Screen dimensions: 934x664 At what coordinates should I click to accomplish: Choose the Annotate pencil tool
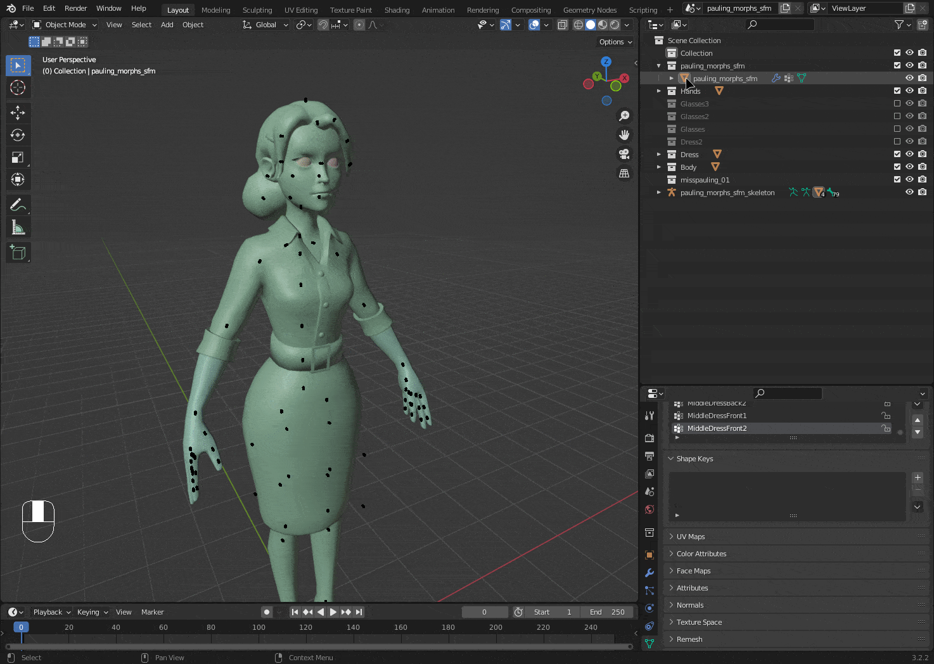coord(18,205)
